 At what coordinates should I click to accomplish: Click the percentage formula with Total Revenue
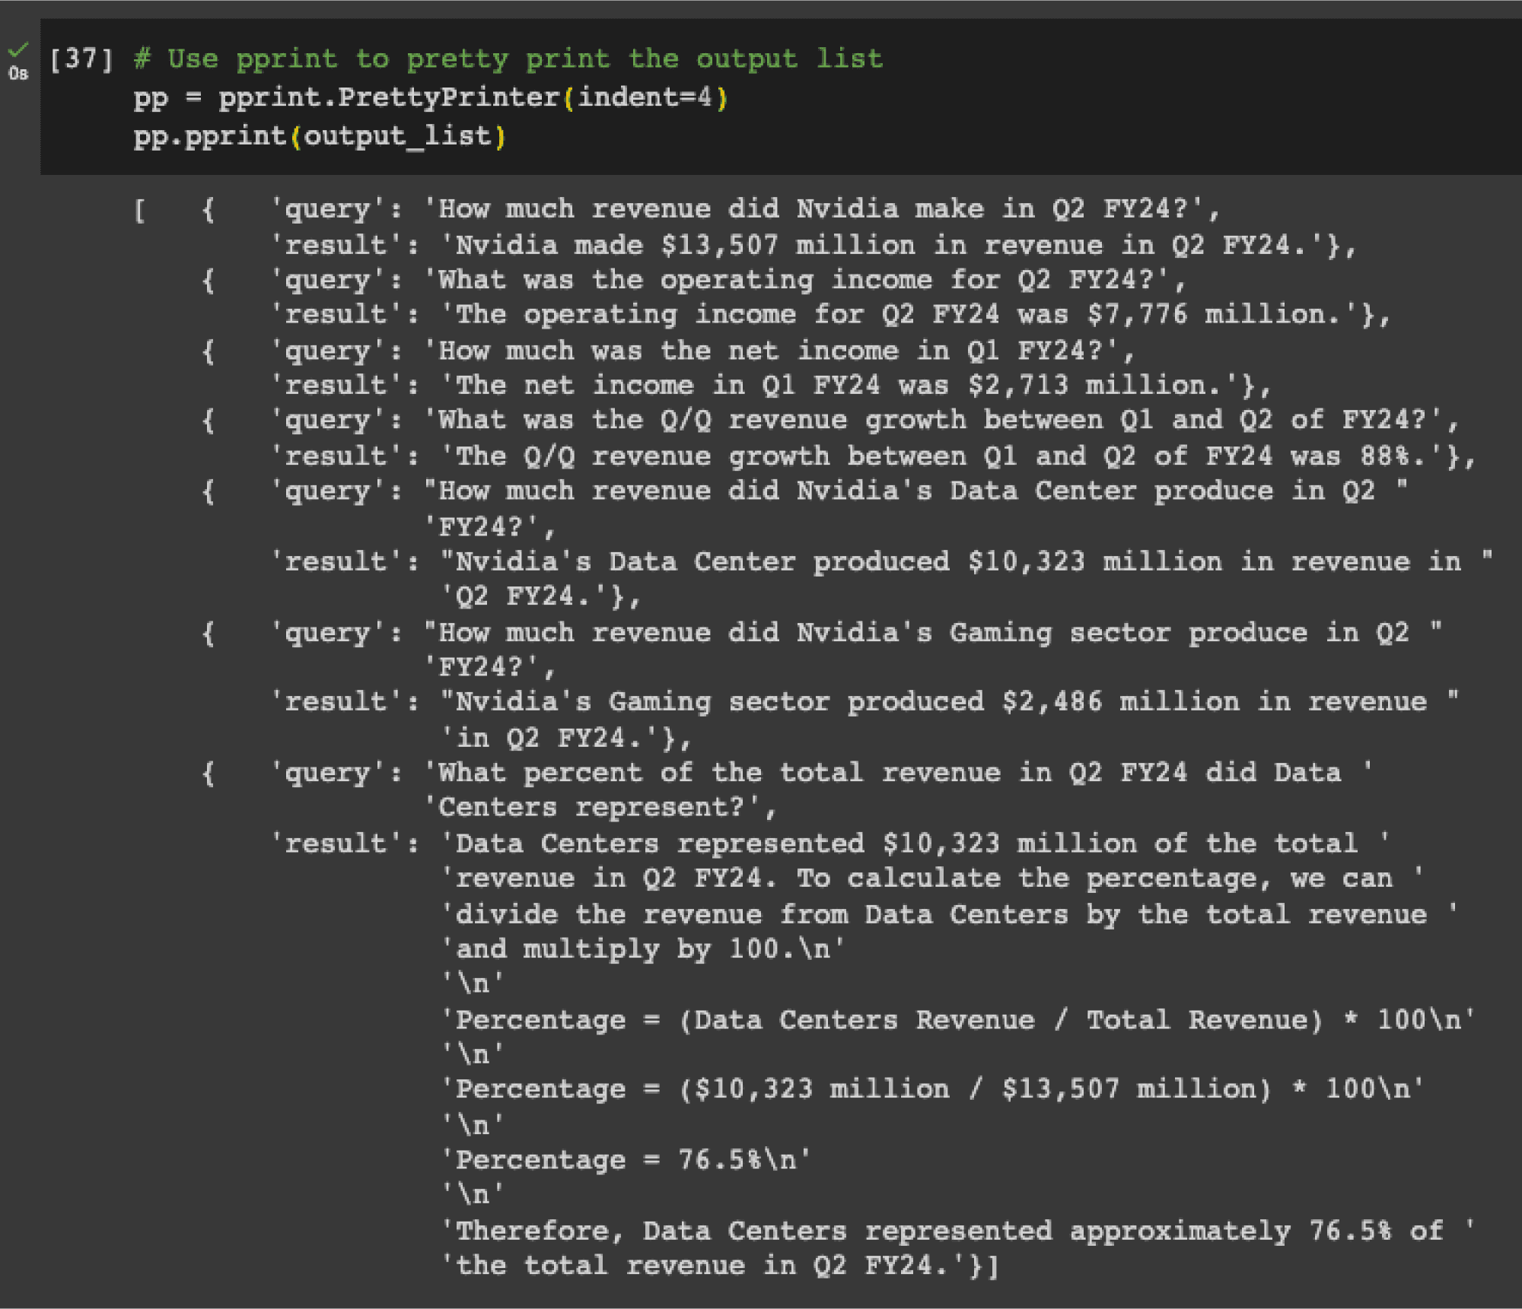pos(959,1019)
